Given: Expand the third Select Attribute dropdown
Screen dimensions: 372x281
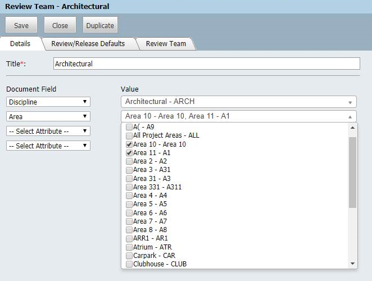Looking at the screenshot, I should coord(48,131).
